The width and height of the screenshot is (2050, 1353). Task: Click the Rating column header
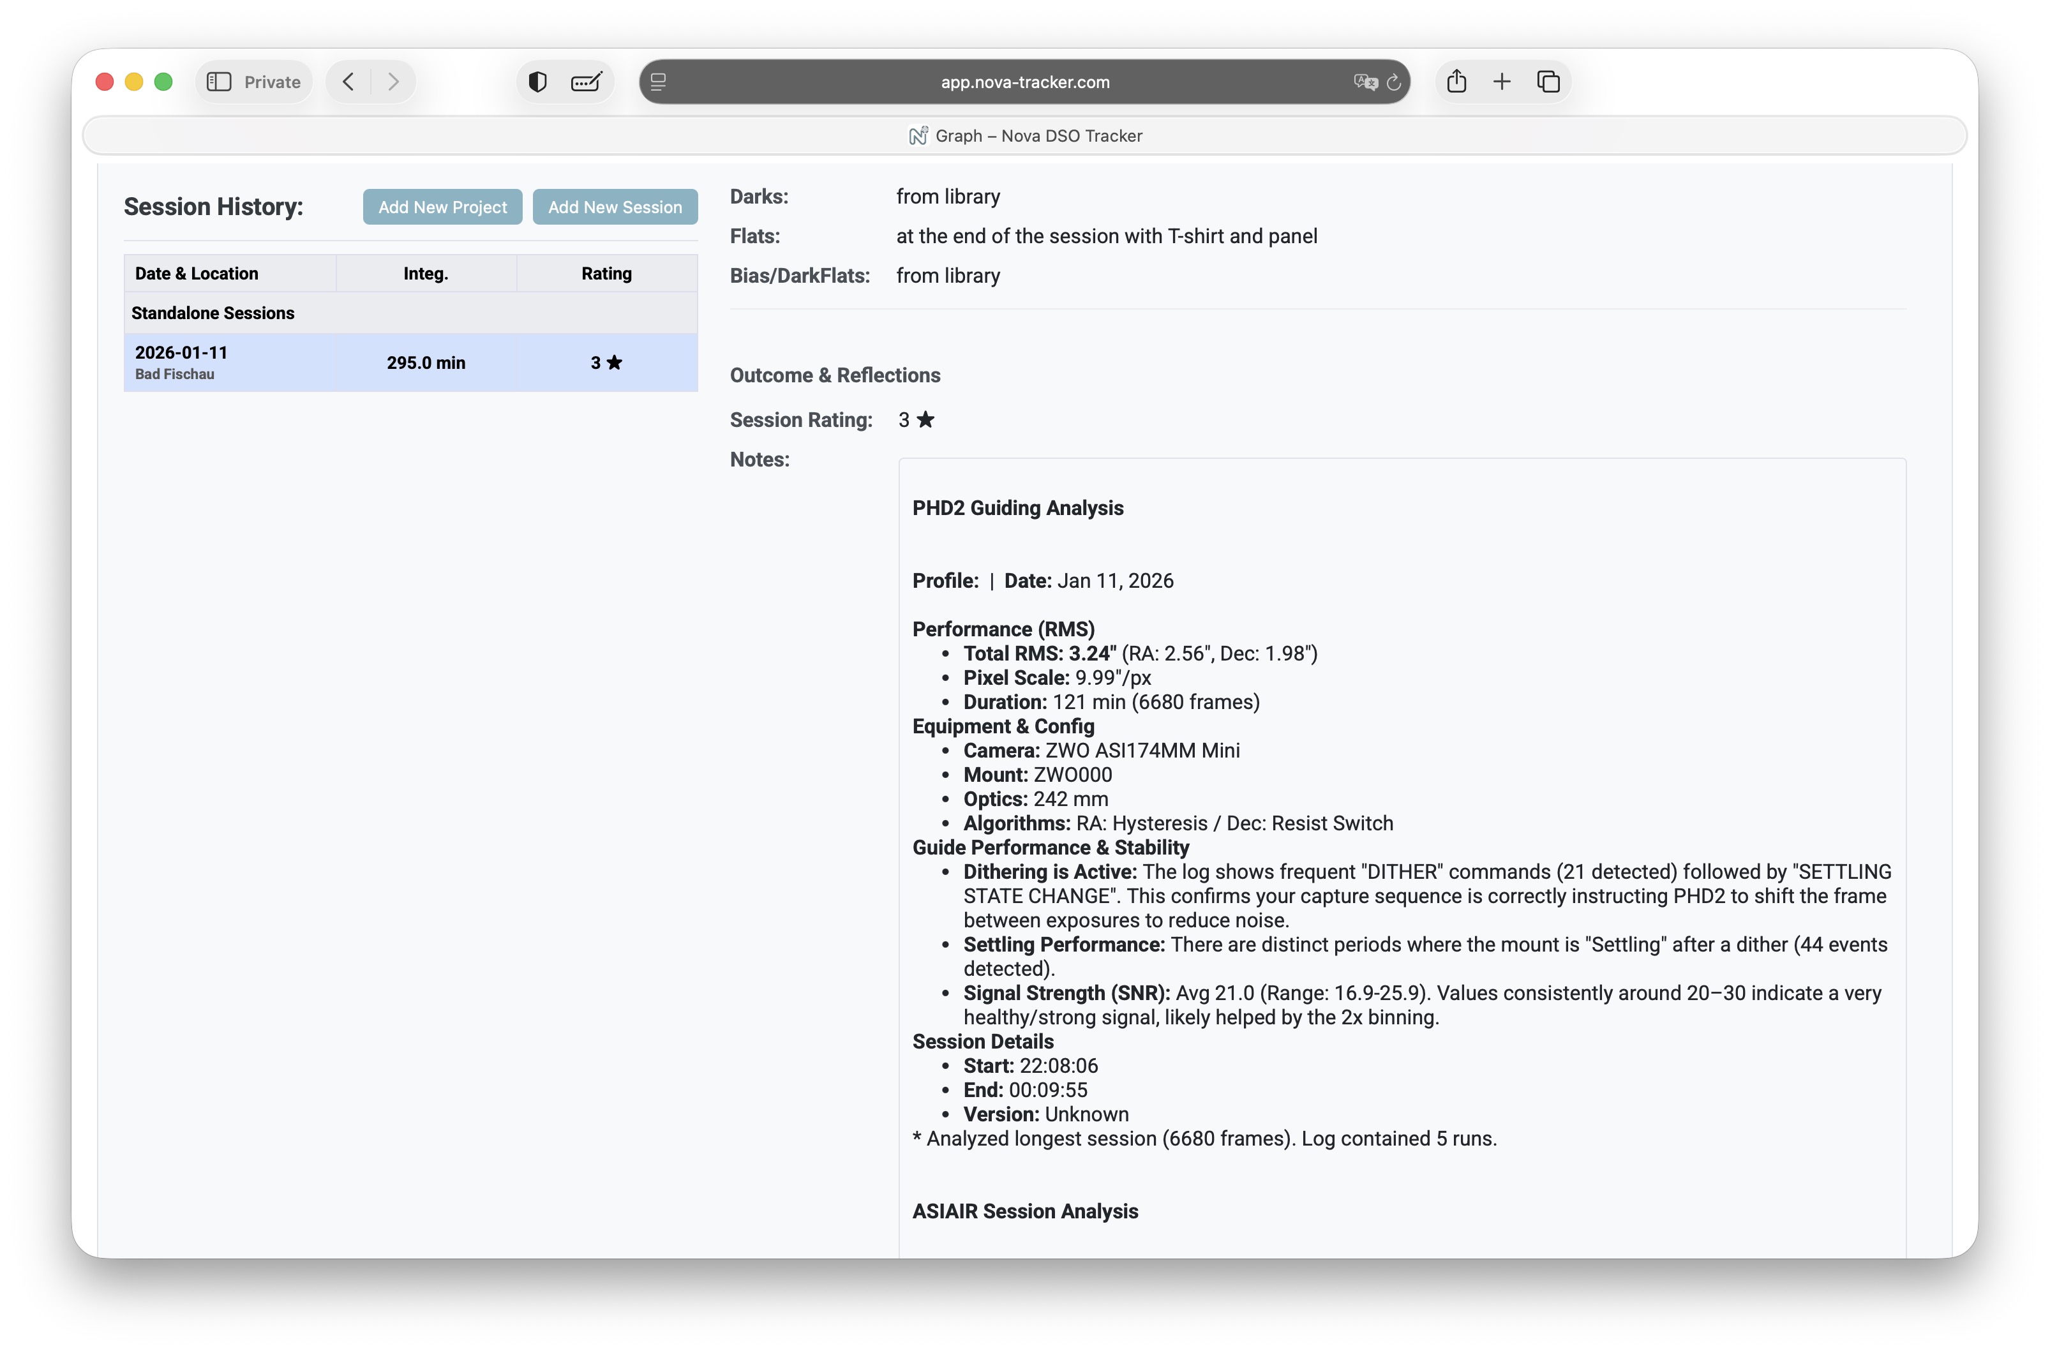click(x=606, y=274)
